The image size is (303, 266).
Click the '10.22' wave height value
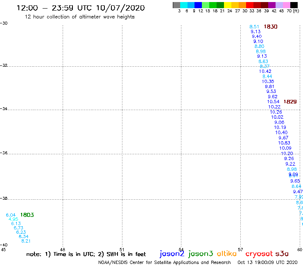pyautogui.click(x=274, y=107)
